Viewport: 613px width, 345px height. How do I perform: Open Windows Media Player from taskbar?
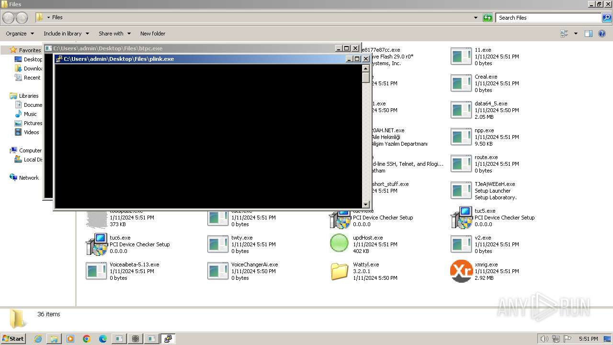pos(70,339)
